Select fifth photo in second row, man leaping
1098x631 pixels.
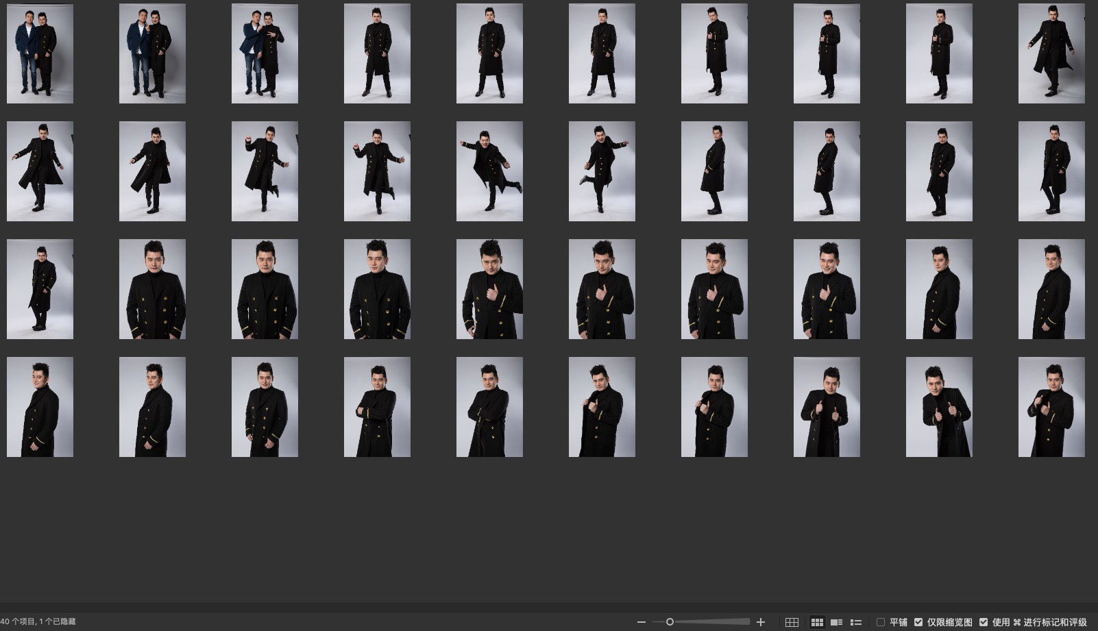point(489,171)
